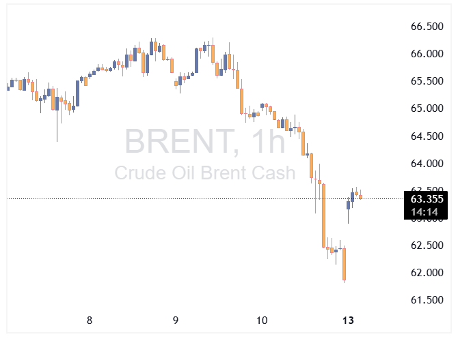Select the 62.000 price axis label

427,273
